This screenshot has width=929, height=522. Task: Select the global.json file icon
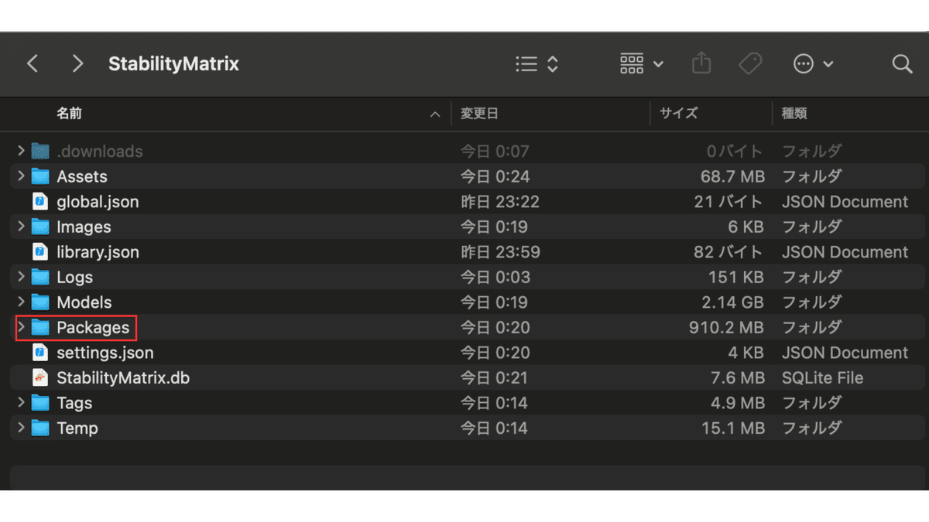coord(40,201)
